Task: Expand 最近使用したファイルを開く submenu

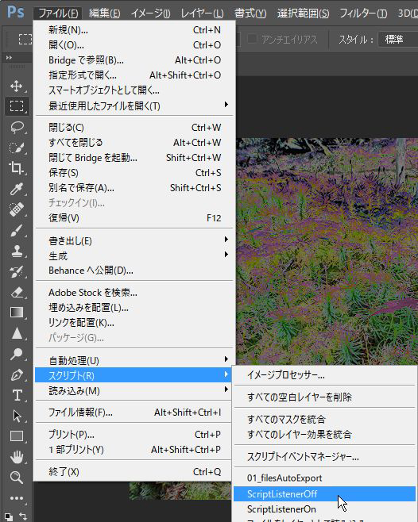Action: [x=135, y=106]
